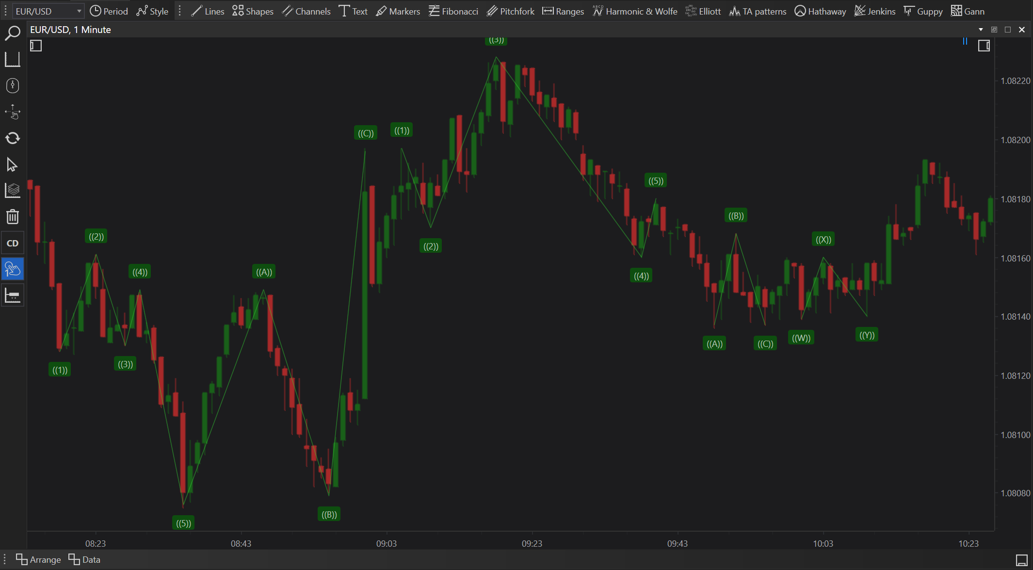Select the compass navigation icon
This screenshot has width=1033, height=570.
(12, 86)
